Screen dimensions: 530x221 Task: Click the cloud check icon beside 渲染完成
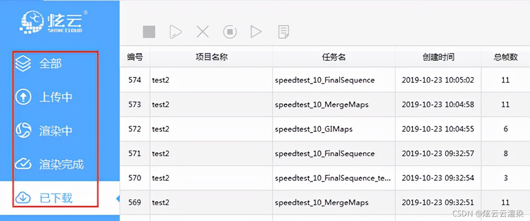click(23, 164)
